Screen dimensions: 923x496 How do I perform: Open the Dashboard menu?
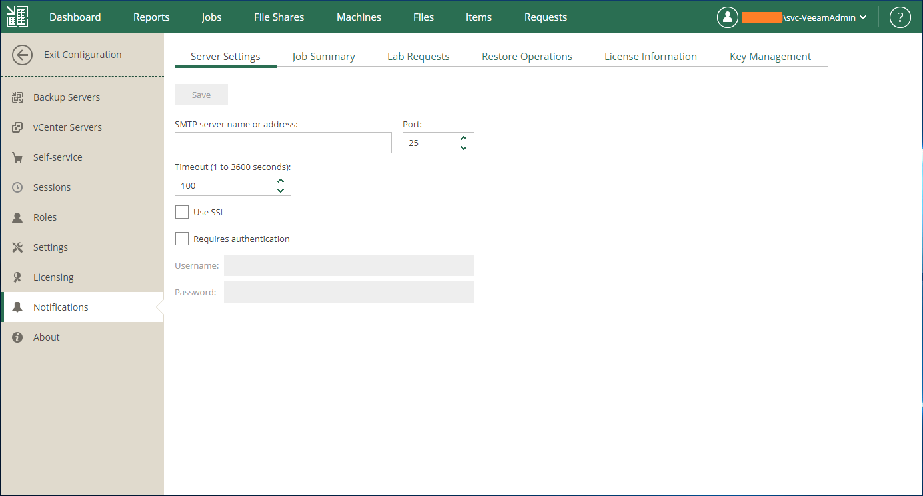(75, 17)
